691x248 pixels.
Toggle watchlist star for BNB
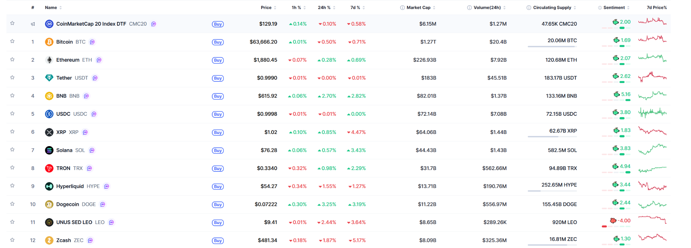(x=12, y=95)
